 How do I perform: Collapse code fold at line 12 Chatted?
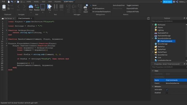(x=7, y=45)
